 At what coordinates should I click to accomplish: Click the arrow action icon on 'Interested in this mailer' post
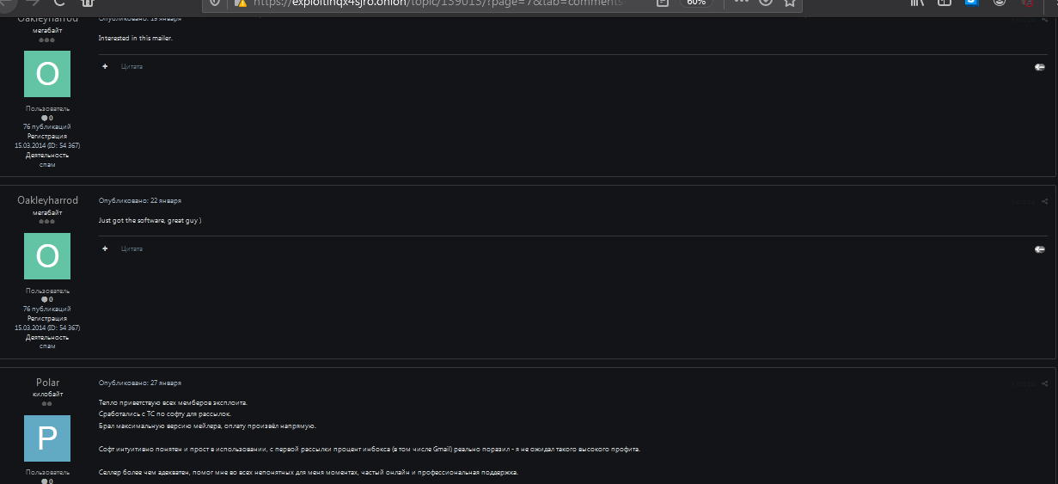tap(1039, 66)
